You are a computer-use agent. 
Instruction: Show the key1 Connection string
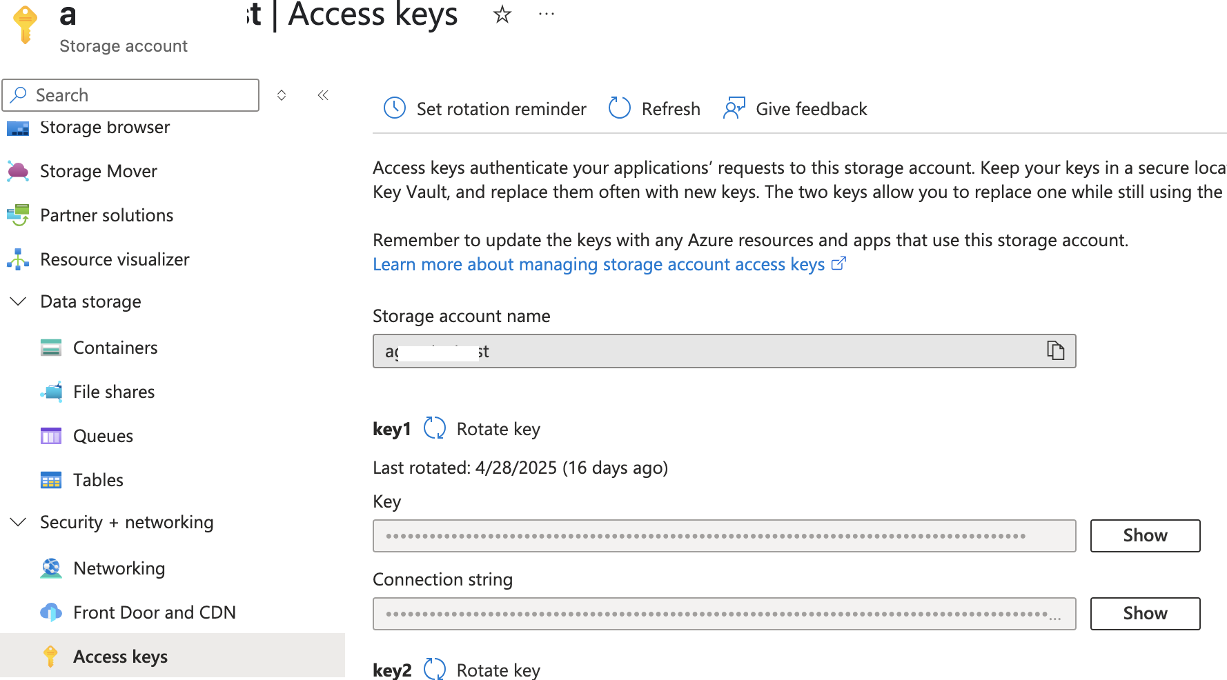click(x=1145, y=614)
